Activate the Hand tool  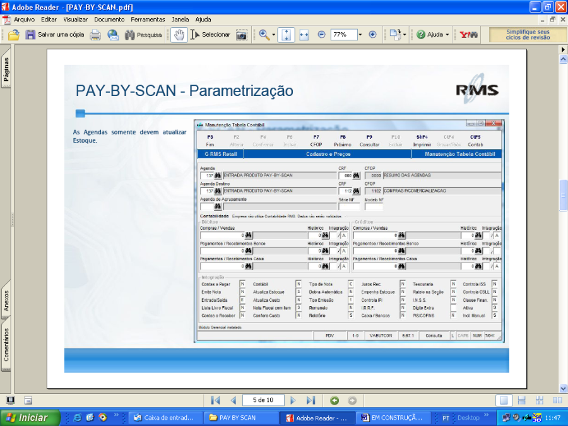point(179,35)
